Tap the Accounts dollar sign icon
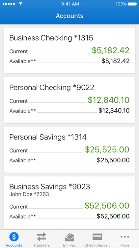The width and height of the screenshot is (139, 248). pos(14,237)
